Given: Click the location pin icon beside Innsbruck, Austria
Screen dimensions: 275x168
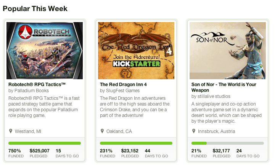Looking at the screenshot, I should (x=194, y=131).
